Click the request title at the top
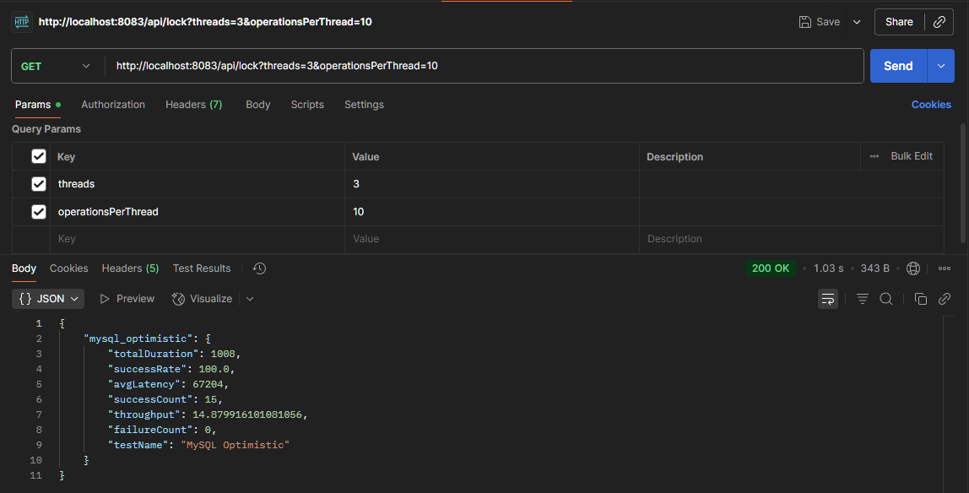Viewport: 969px width, 493px height. [x=205, y=22]
